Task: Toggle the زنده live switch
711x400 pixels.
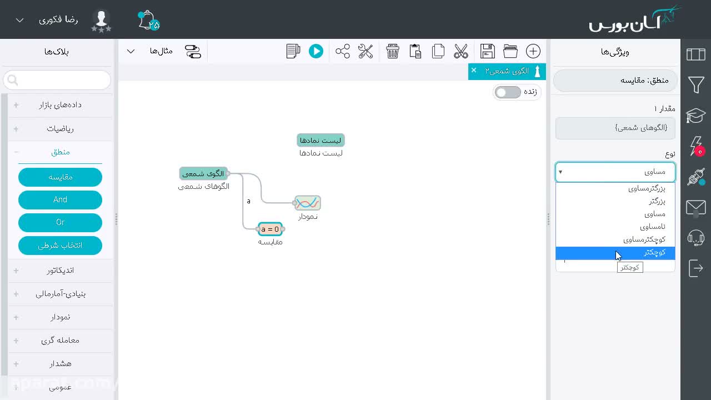Action: [x=508, y=92]
